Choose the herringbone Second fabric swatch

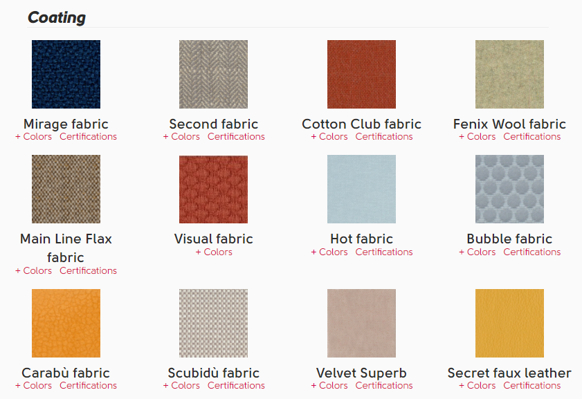pos(213,74)
